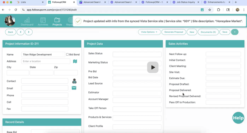Click the email envelope icon
Image resolution: width=247 pixels, height=133 pixels.
coord(74,88)
